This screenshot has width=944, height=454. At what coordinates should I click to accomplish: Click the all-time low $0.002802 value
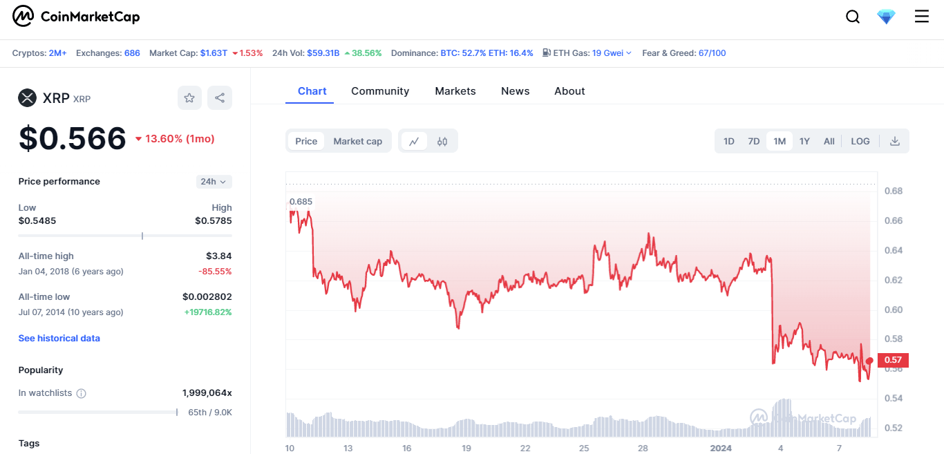pyautogui.click(x=207, y=296)
